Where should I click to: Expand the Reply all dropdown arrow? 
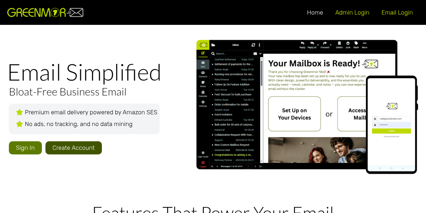318,45
